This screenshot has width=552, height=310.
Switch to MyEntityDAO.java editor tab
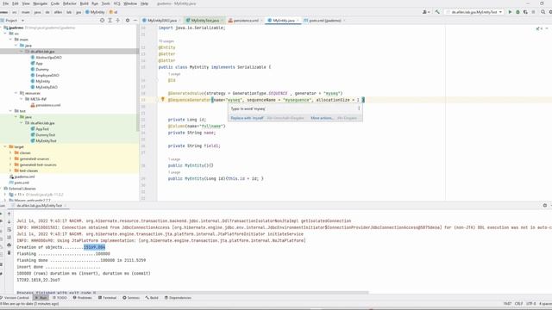point(161,21)
